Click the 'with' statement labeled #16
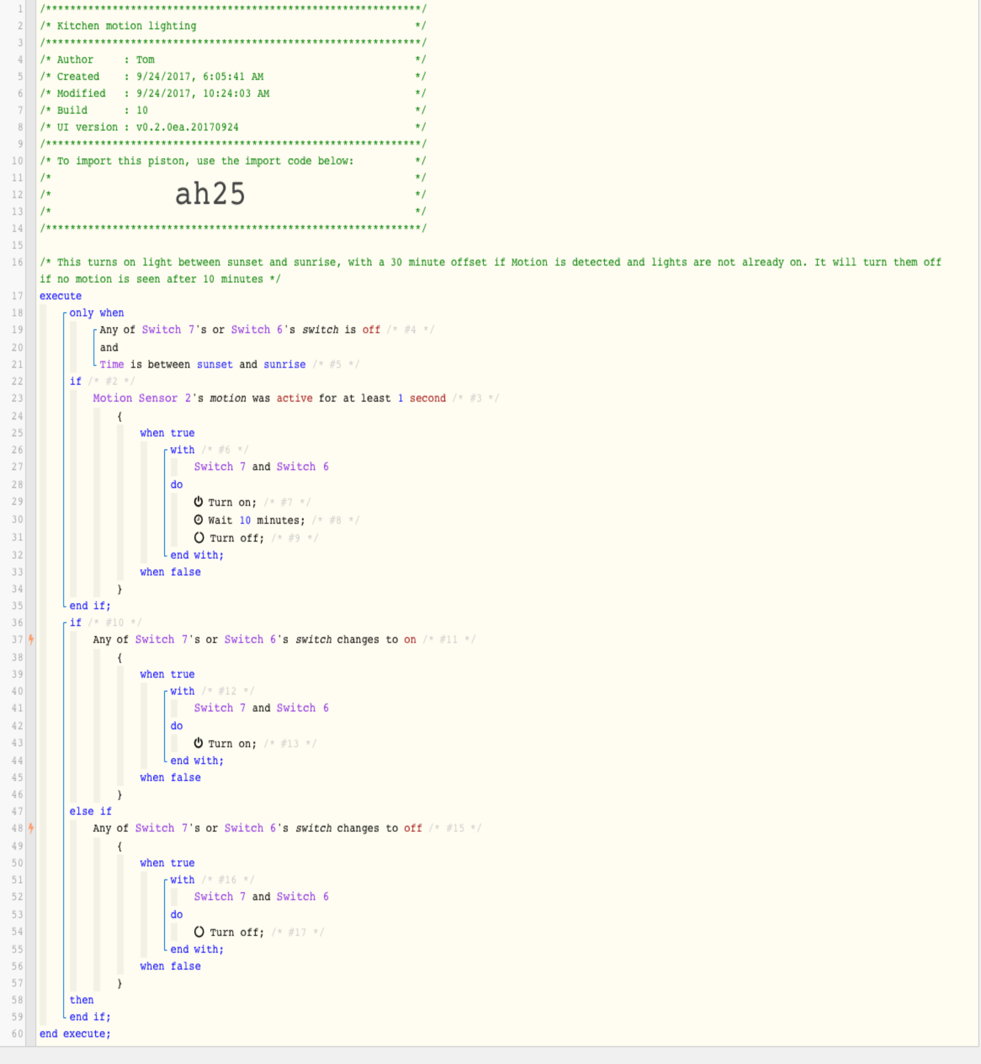This screenshot has width=981, height=1064. [182, 880]
